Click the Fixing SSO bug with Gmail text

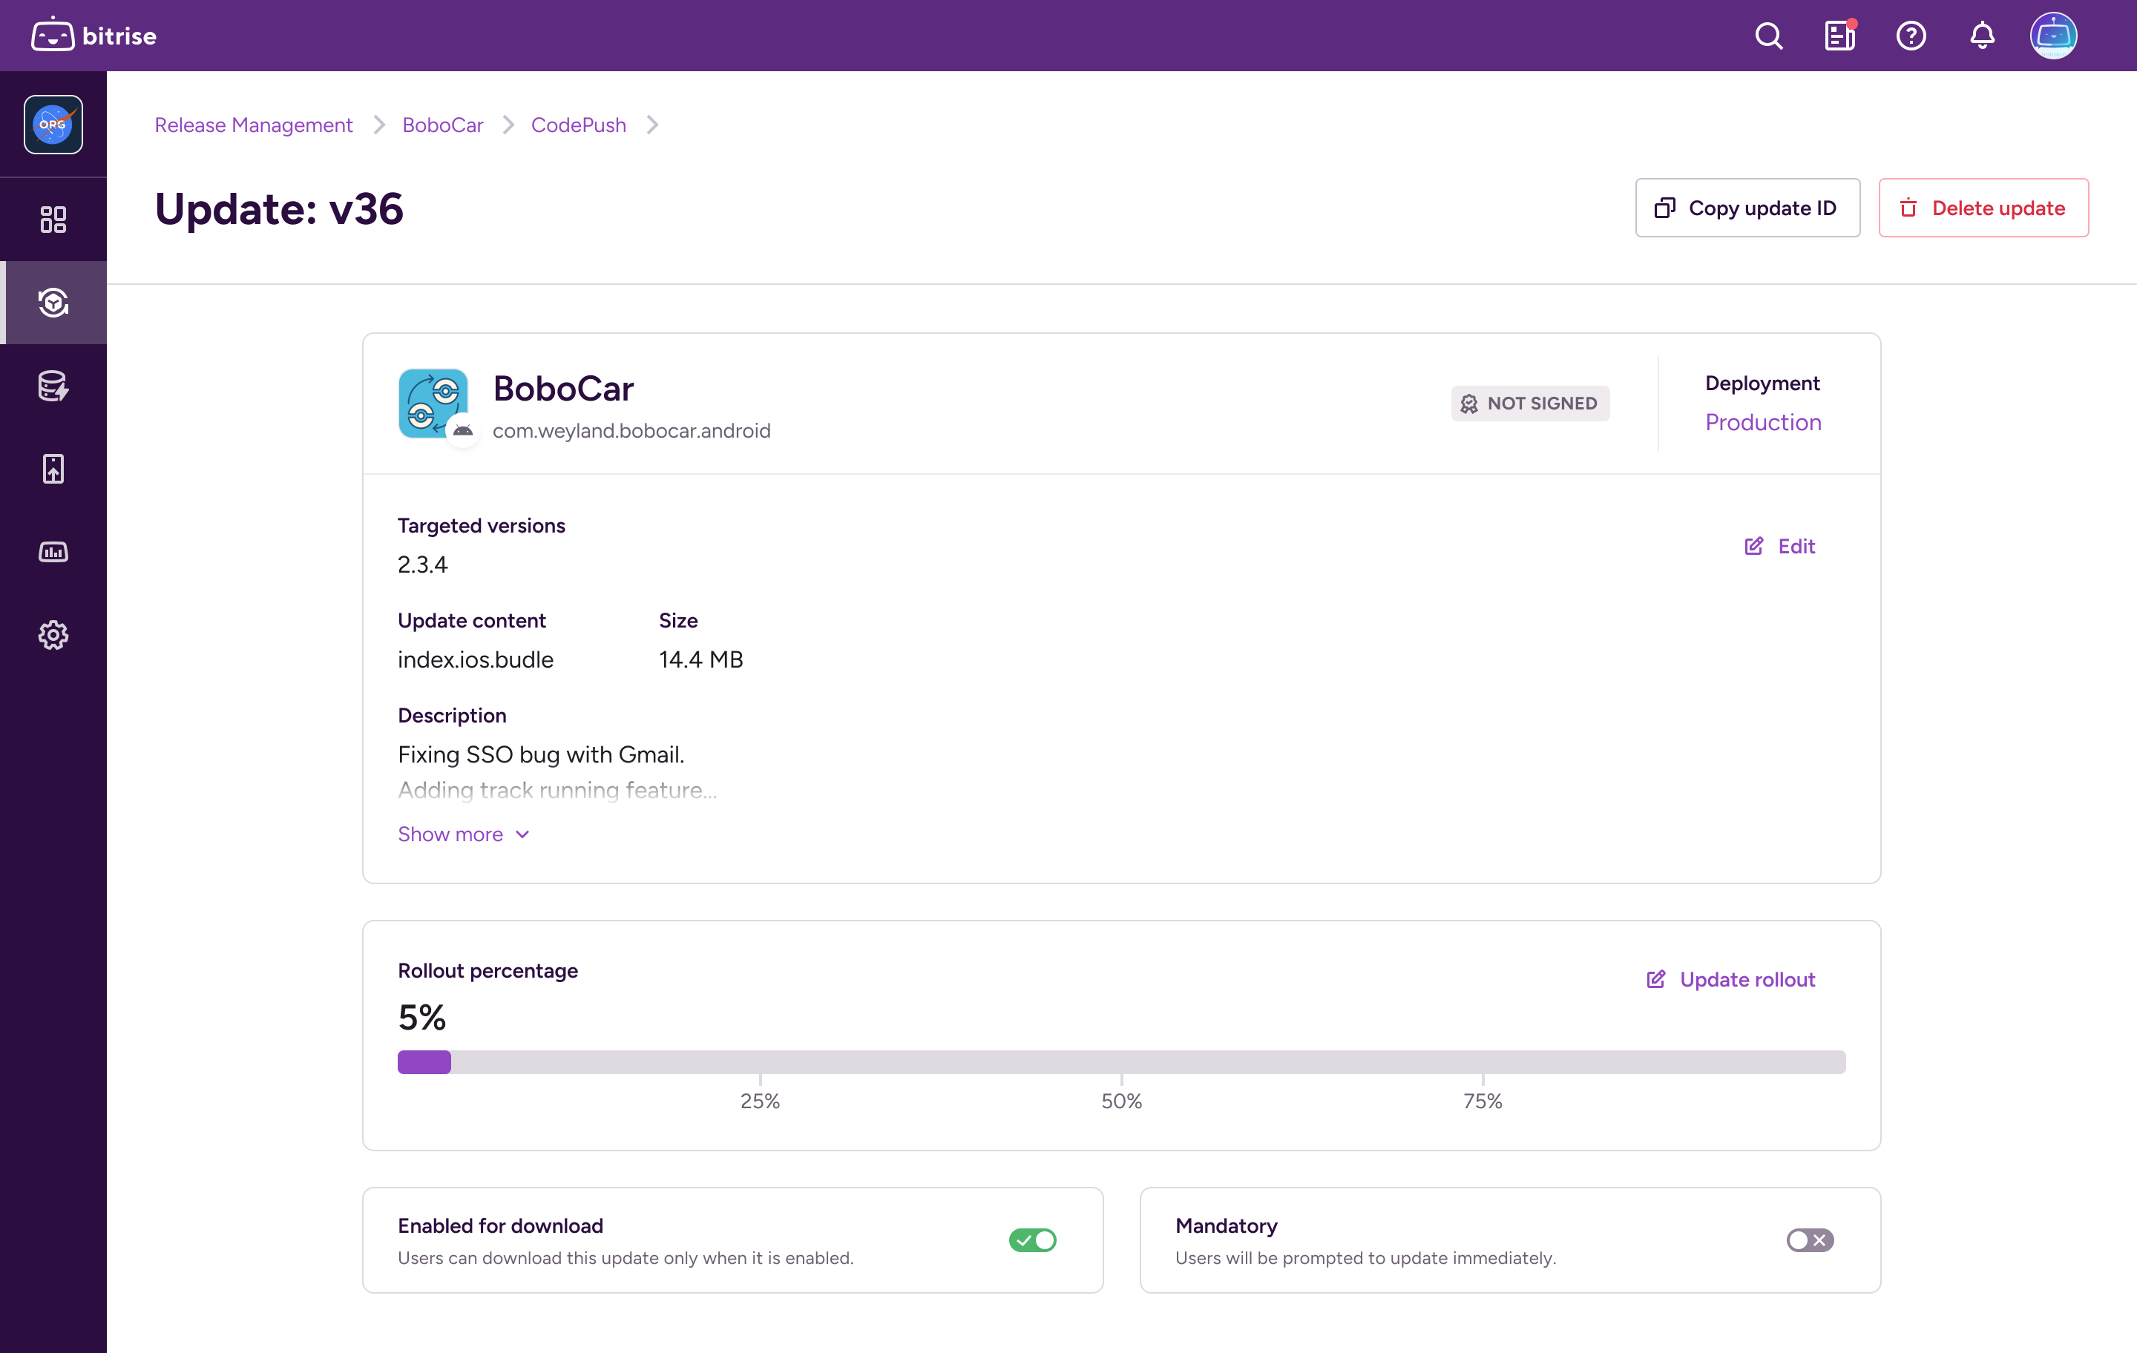540,754
